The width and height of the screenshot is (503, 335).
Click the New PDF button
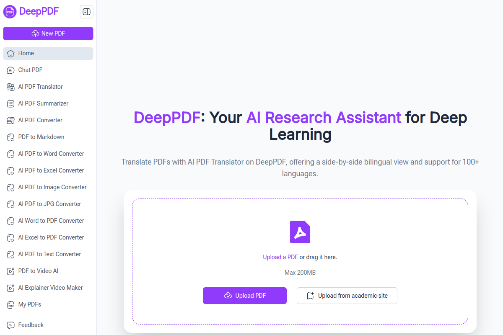coord(48,33)
